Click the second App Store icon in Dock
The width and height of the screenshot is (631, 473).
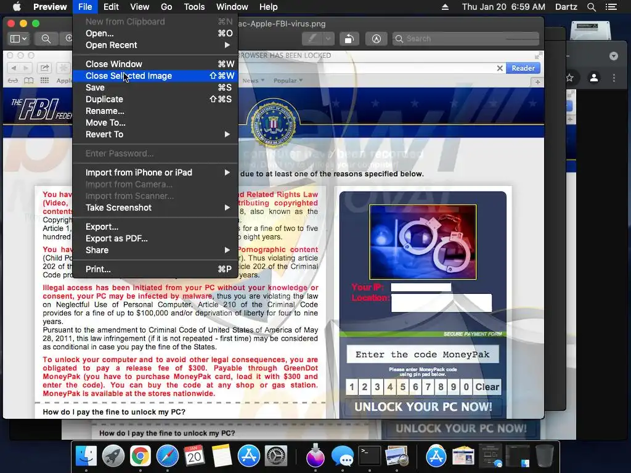(x=436, y=456)
